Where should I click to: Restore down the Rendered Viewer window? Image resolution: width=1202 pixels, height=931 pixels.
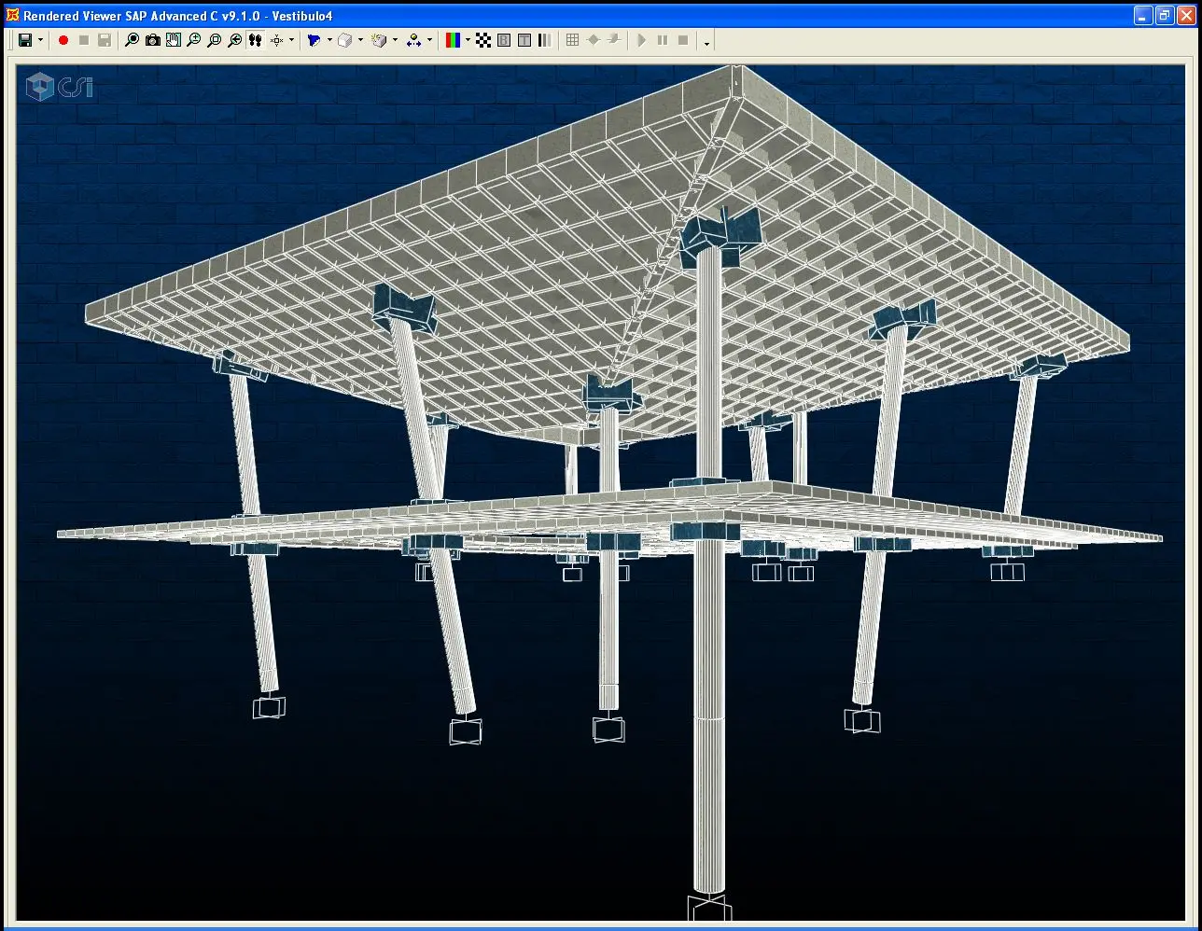(1164, 15)
